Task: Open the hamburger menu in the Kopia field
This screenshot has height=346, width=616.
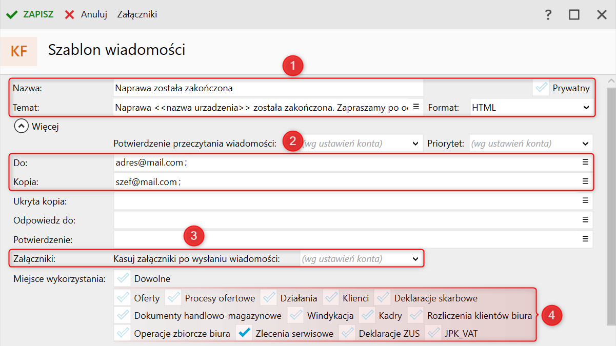Action: click(585, 181)
